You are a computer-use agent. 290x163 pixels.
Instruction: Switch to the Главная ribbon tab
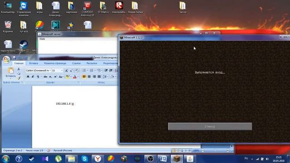click(19, 63)
